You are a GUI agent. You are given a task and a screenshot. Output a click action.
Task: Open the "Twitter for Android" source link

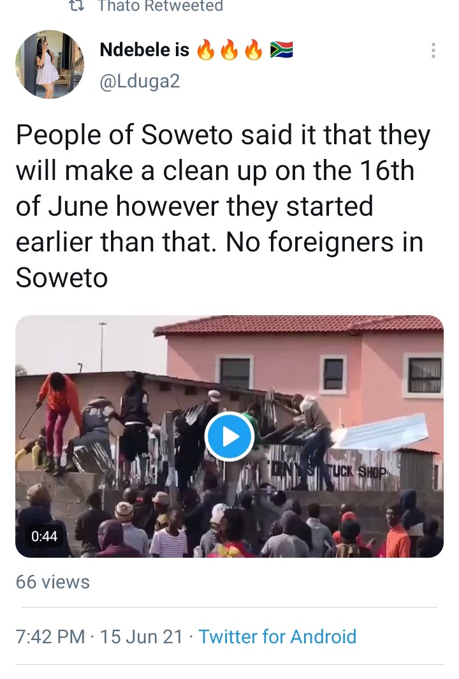pyautogui.click(x=277, y=637)
